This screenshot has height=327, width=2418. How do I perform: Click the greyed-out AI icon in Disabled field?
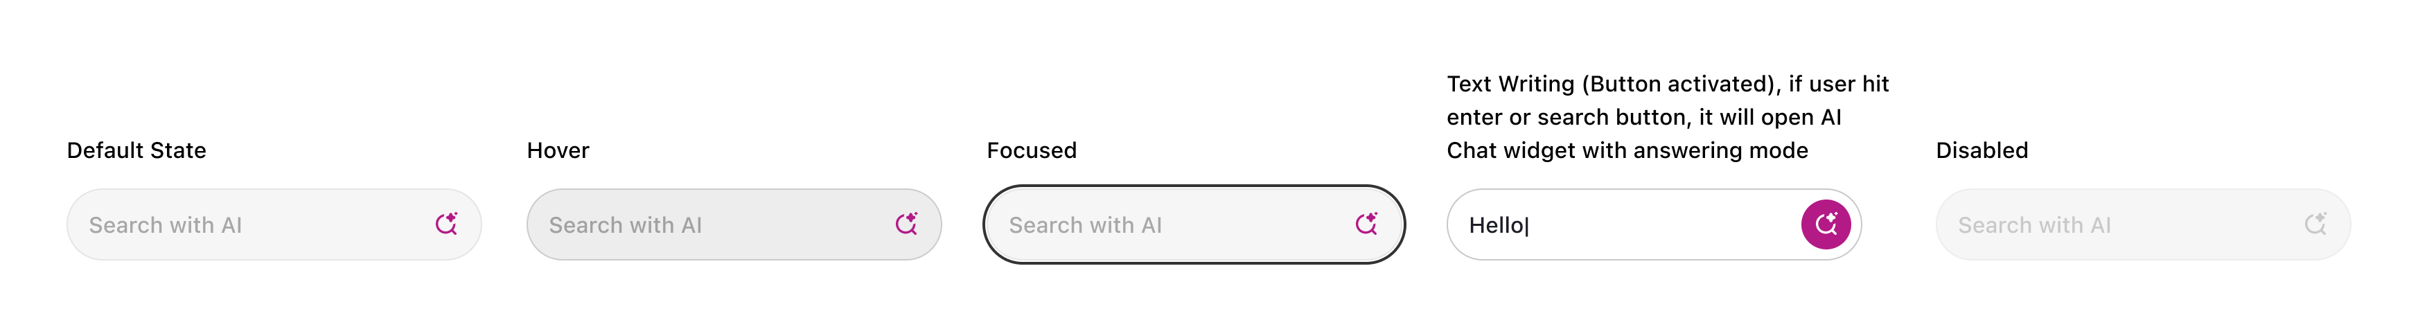pos(2315,224)
